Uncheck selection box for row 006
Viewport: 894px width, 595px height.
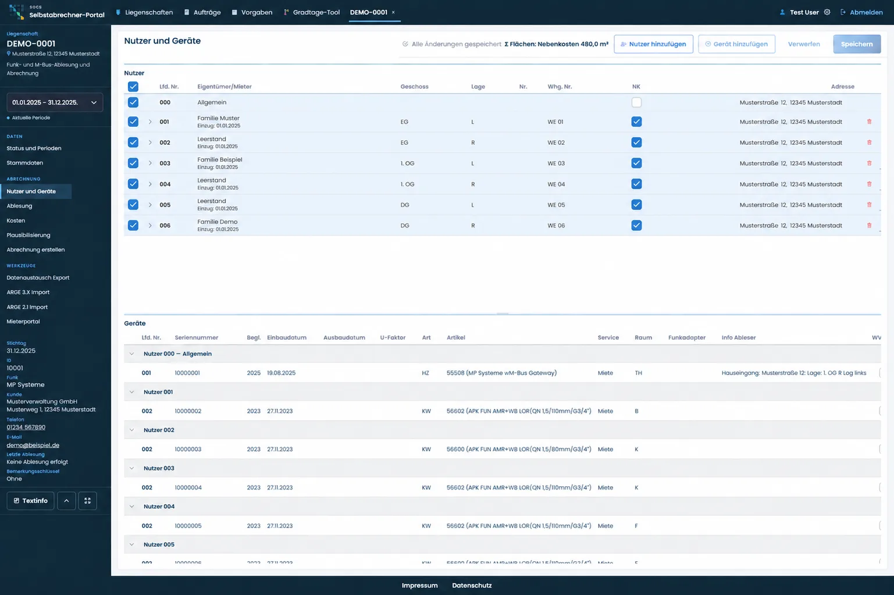click(133, 226)
